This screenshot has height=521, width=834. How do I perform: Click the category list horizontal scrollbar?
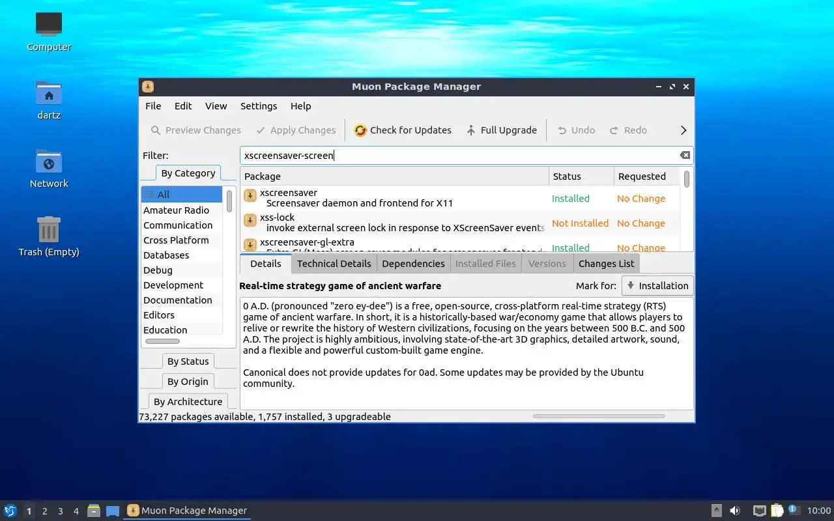(x=162, y=341)
